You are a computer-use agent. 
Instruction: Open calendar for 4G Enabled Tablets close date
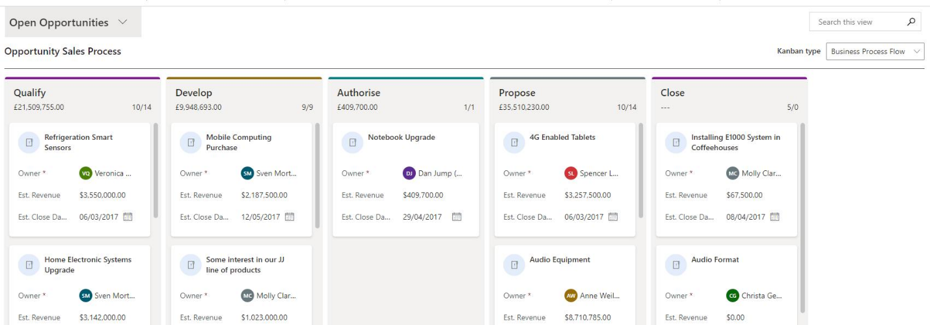tap(613, 217)
